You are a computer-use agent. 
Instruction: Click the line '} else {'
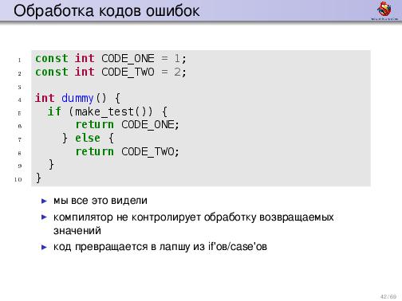[88, 139]
